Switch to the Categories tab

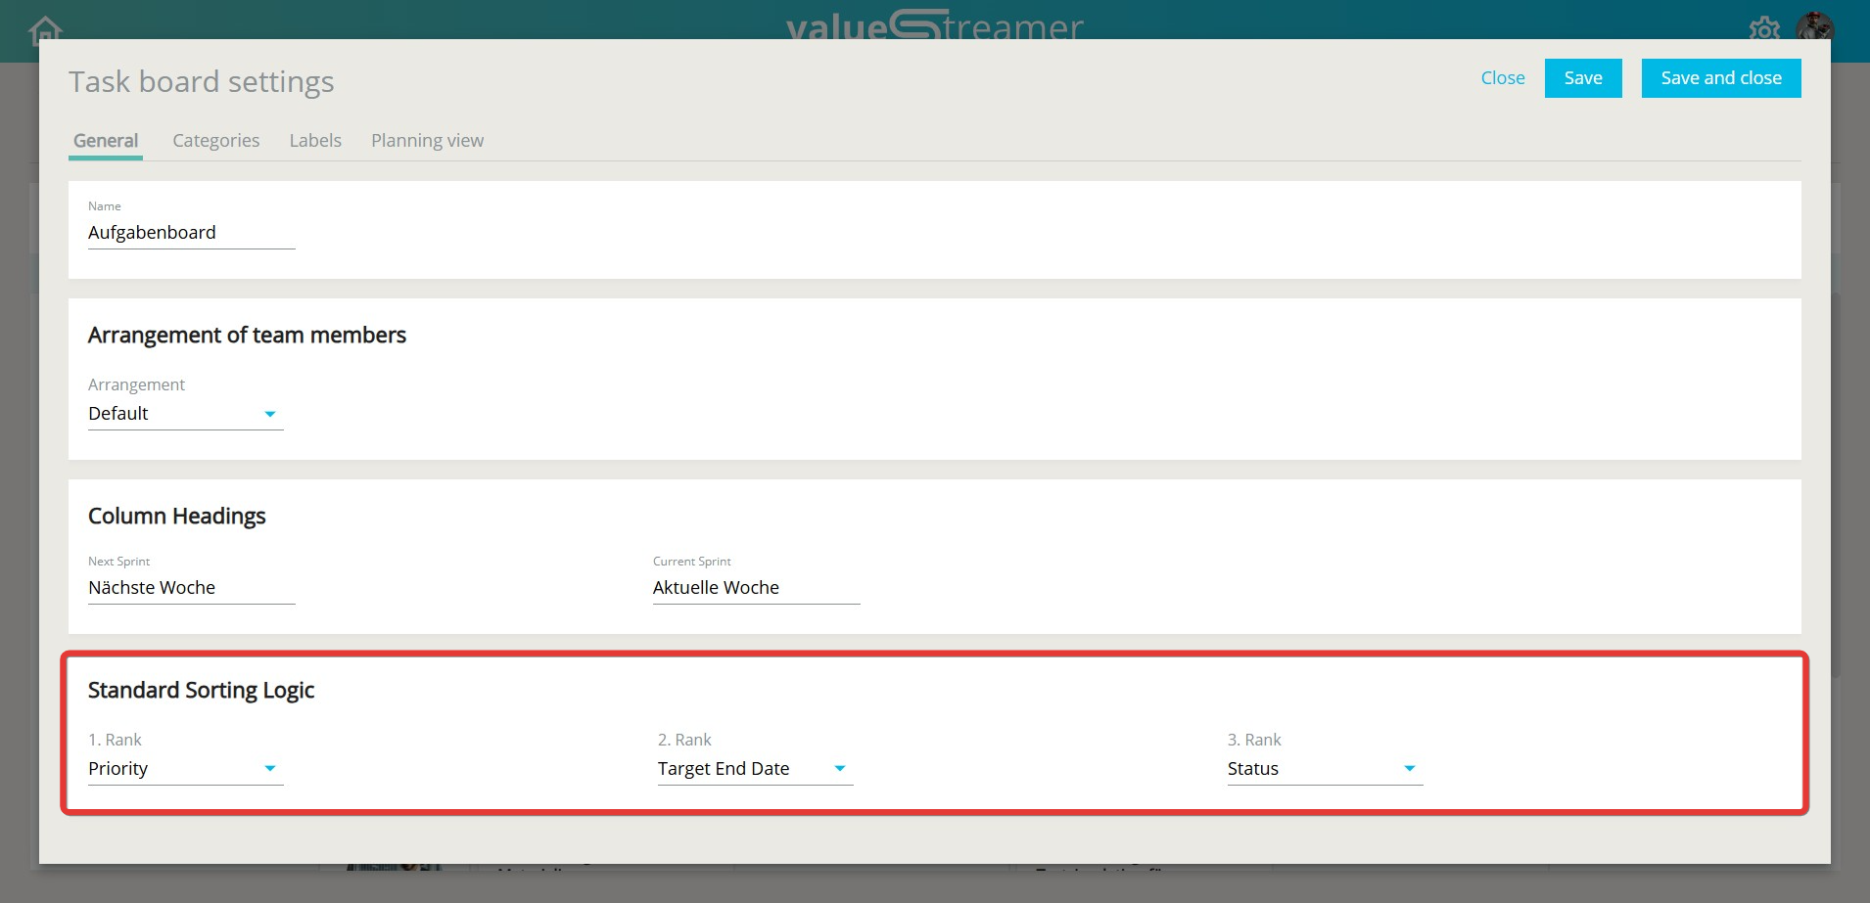215,141
